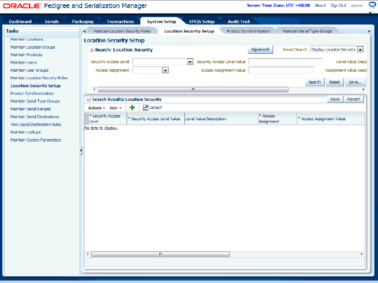Click results table scrollbar right arrow

click(361, 254)
